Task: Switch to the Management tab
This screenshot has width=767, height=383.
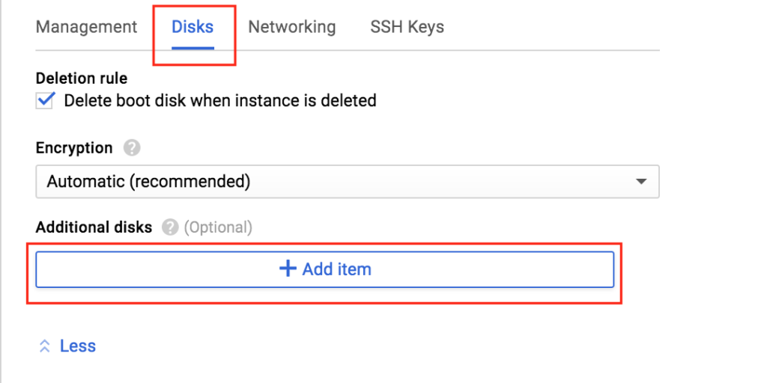Action: (x=87, y=27)
